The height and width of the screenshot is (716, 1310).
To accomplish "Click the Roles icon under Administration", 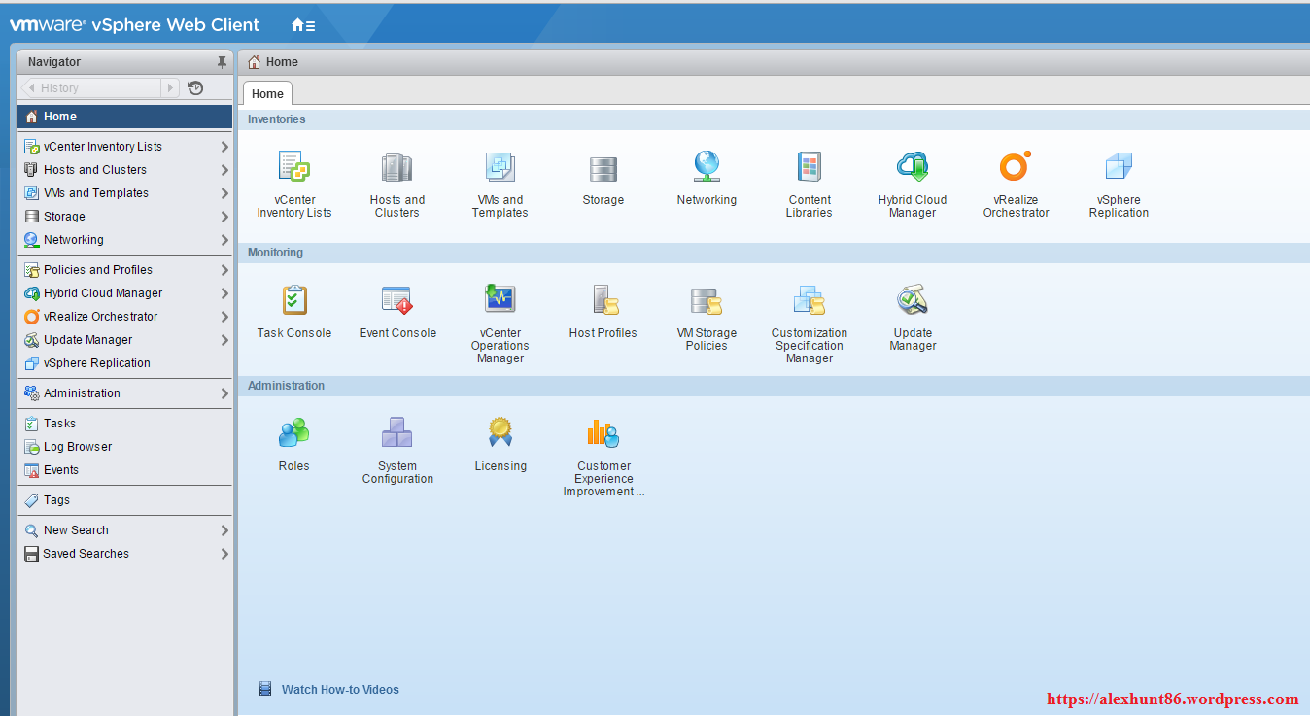I will coord(293,433).
